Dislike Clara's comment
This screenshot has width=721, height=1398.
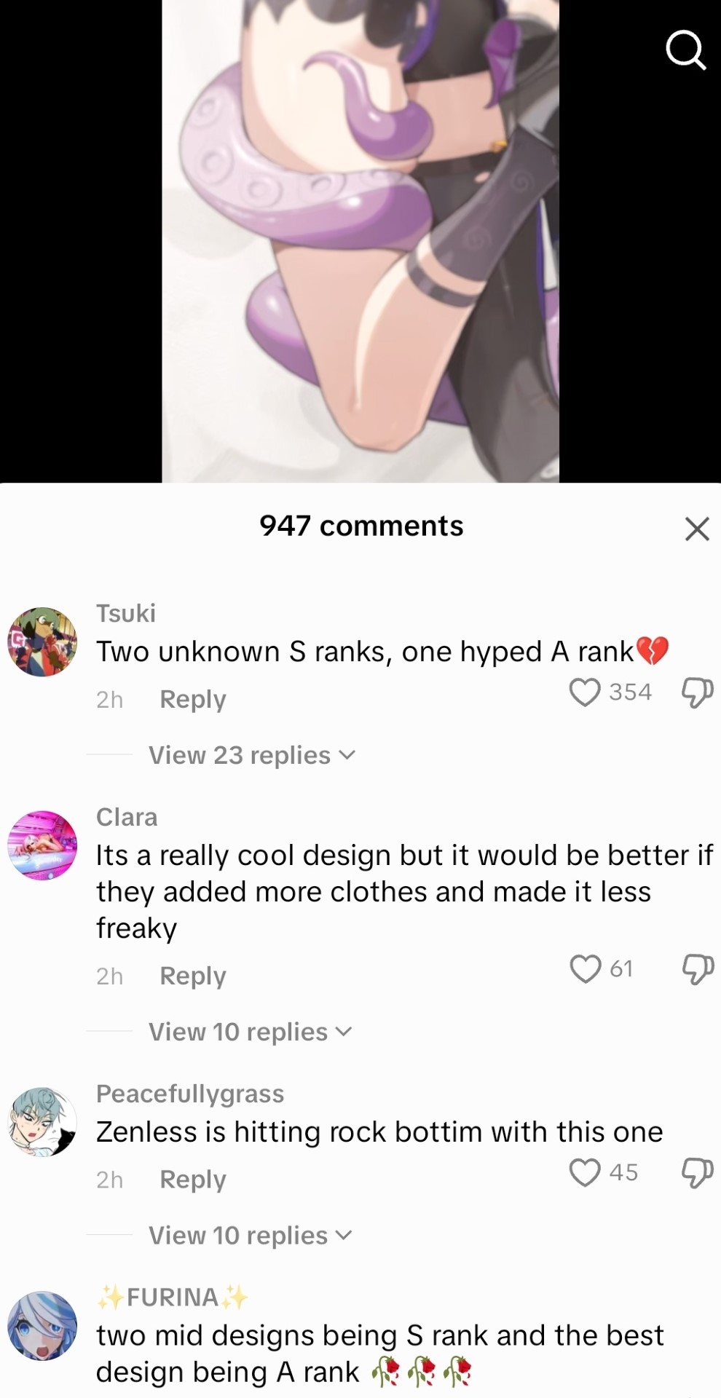click(697, 969)
